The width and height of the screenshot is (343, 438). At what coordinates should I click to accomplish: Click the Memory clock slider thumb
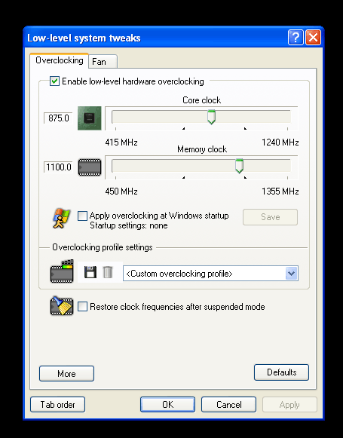point(240,166)
